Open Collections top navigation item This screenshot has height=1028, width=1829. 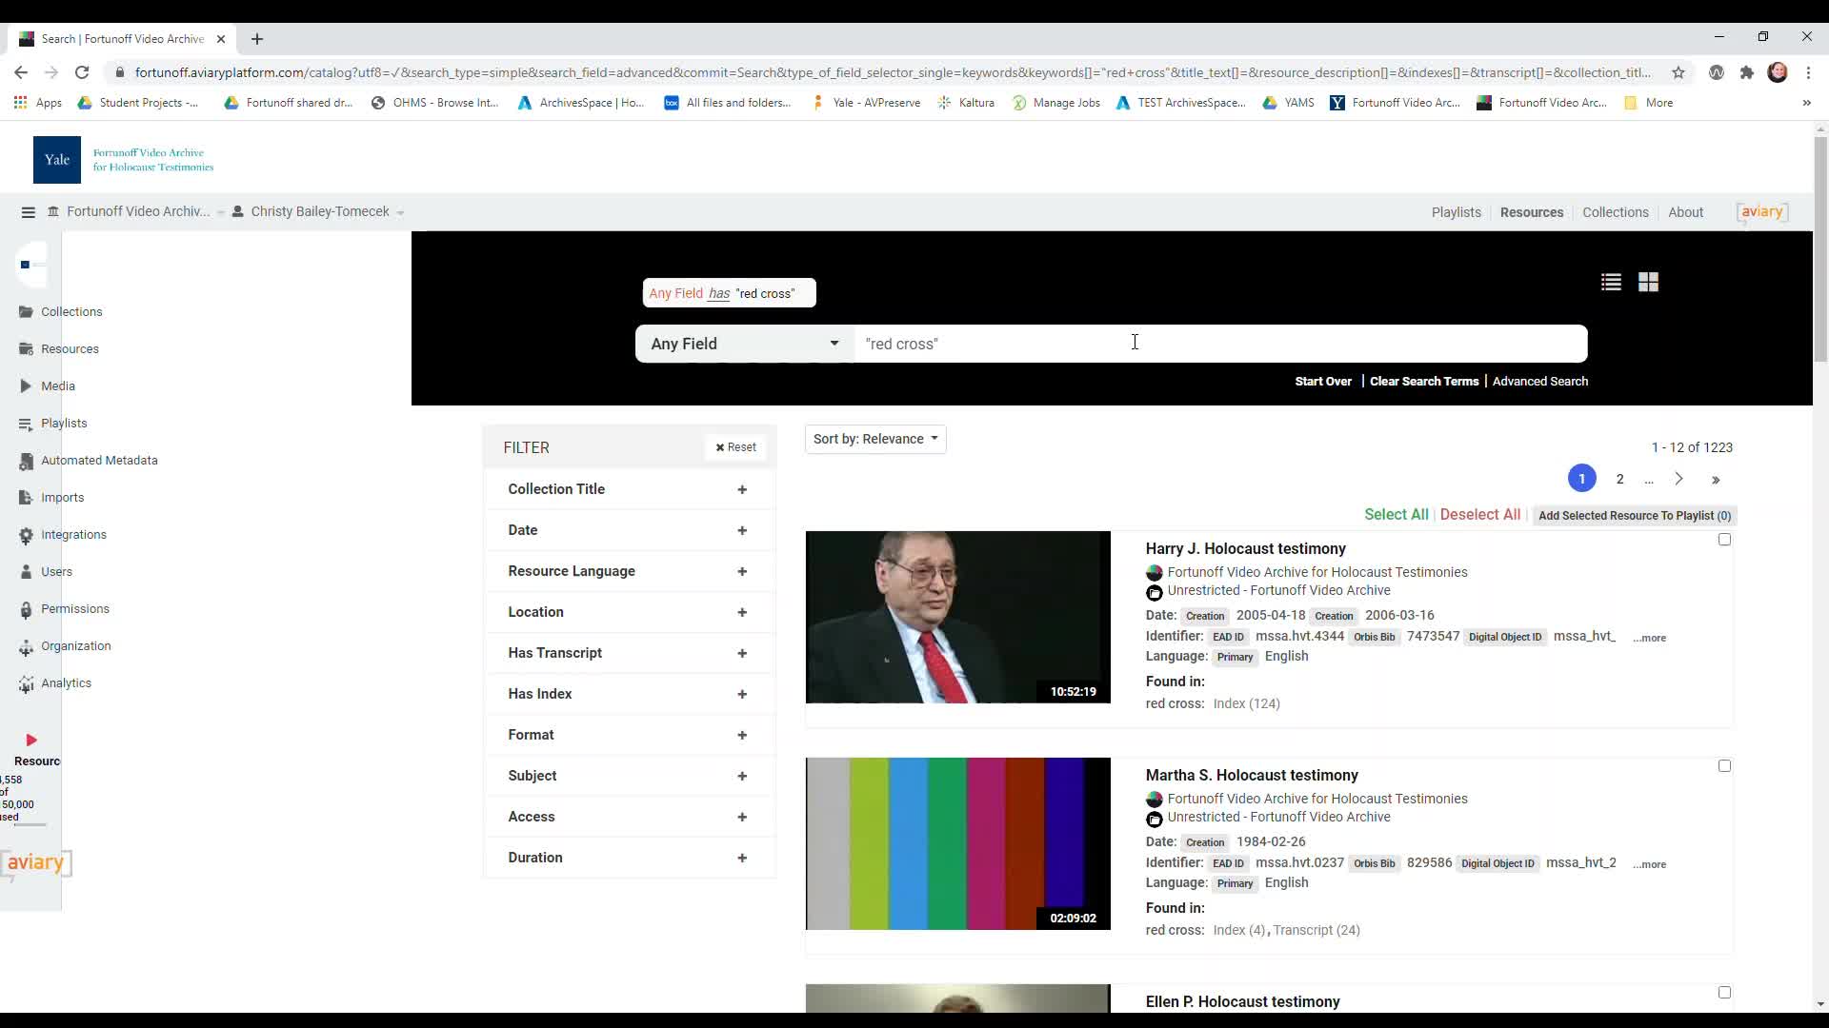click(x=1615, y=212)
